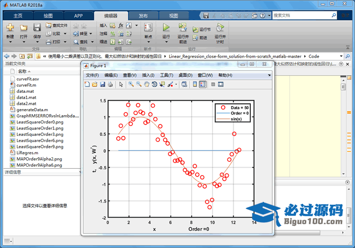Toggle the Rotate 3D tool
This screenshot has width=355, height=248.
154,84
